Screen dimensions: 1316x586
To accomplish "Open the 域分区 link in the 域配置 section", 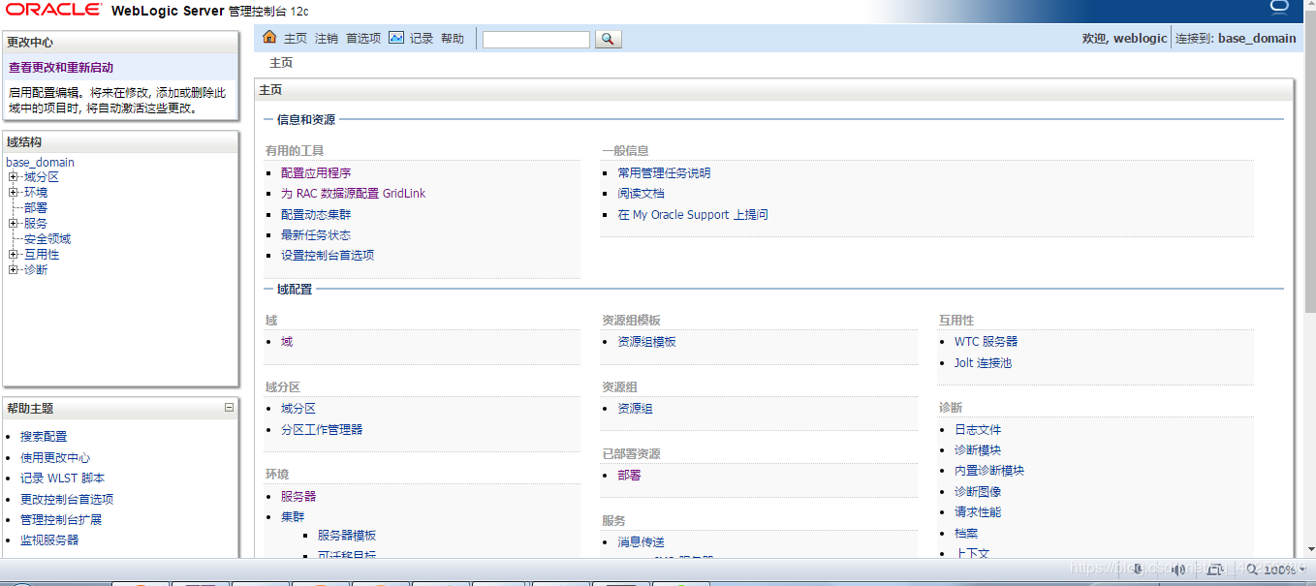I will (298, 409).
